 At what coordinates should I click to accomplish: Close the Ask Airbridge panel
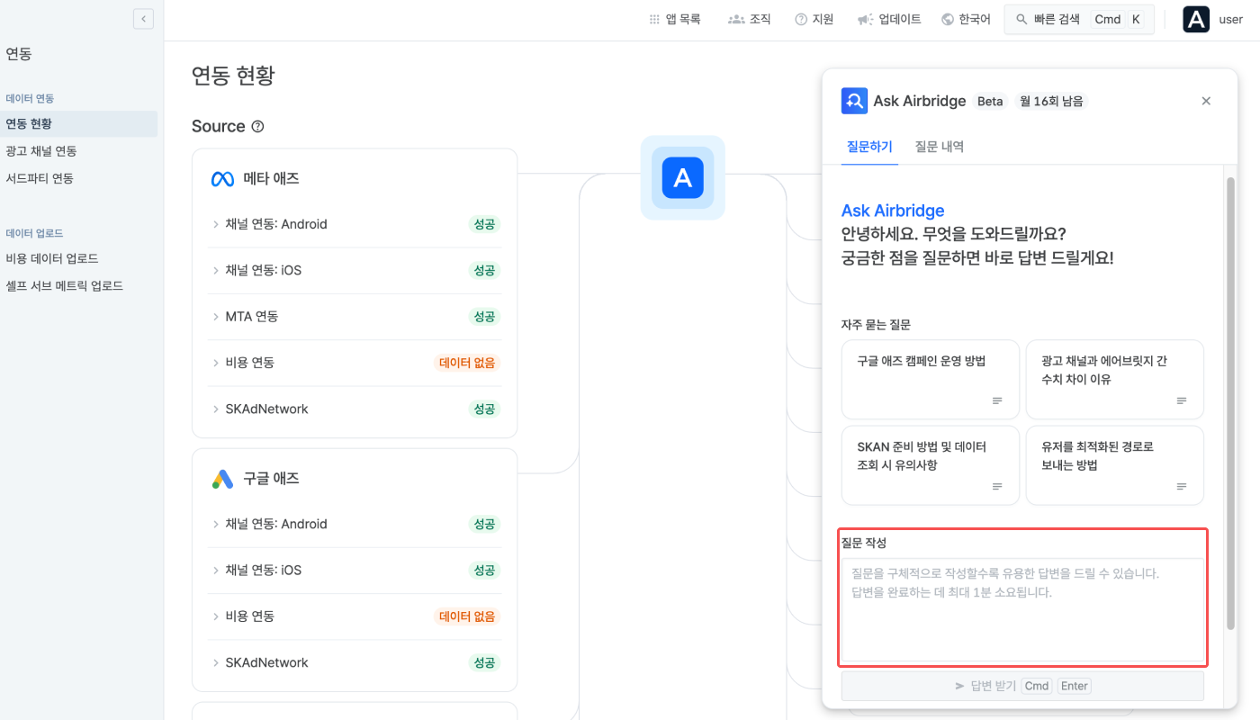coord(1206,101)
